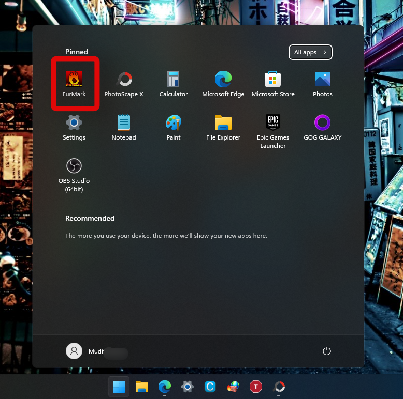Screen dimensions: 403x399
Task: Close Start menu via taskbar Start button
Action: click(x=119, y=386)
